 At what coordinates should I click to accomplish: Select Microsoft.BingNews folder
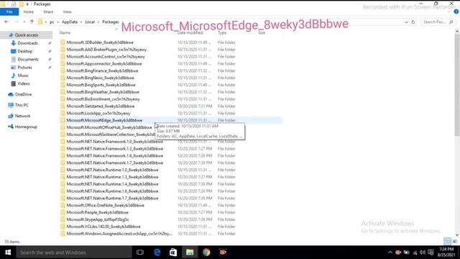101,78
